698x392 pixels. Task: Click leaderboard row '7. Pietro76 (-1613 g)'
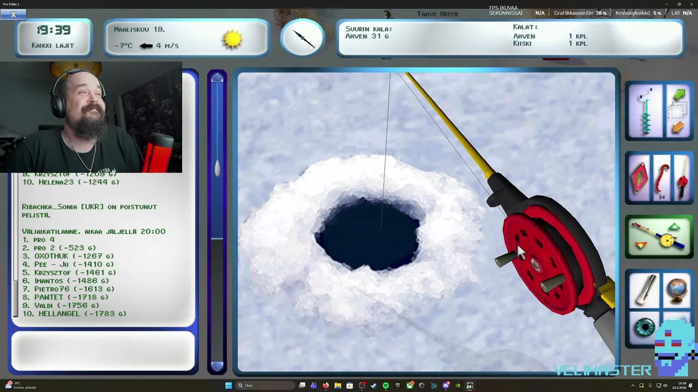[68, 289]
